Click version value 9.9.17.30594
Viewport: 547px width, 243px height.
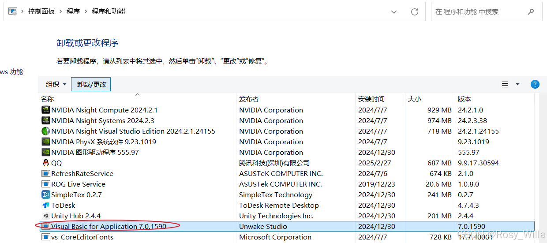[478, 163]
